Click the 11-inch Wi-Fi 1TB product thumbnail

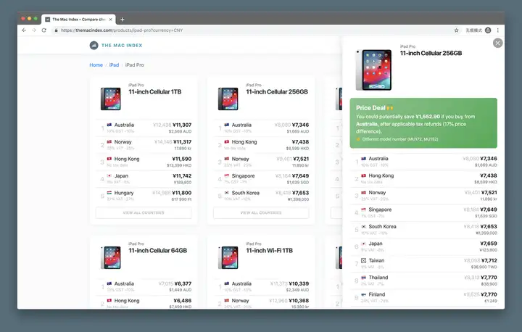coord(228,257)
